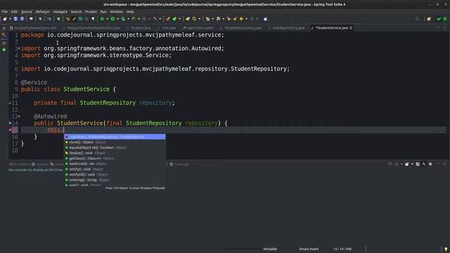Close the StudentService.java tab

click(x=351, y=28)
